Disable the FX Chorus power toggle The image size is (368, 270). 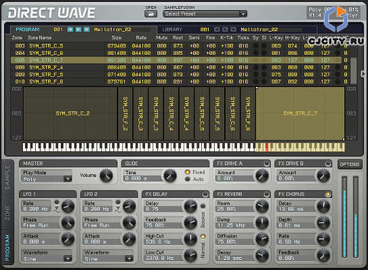pyautogui.click(x=327, y=194)
